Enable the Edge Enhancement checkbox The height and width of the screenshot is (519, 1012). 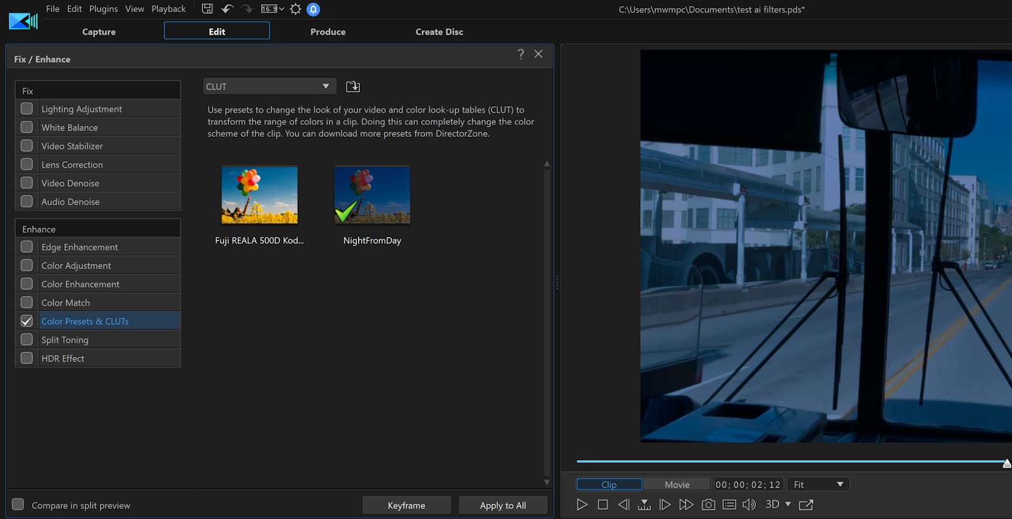[27, 247]
